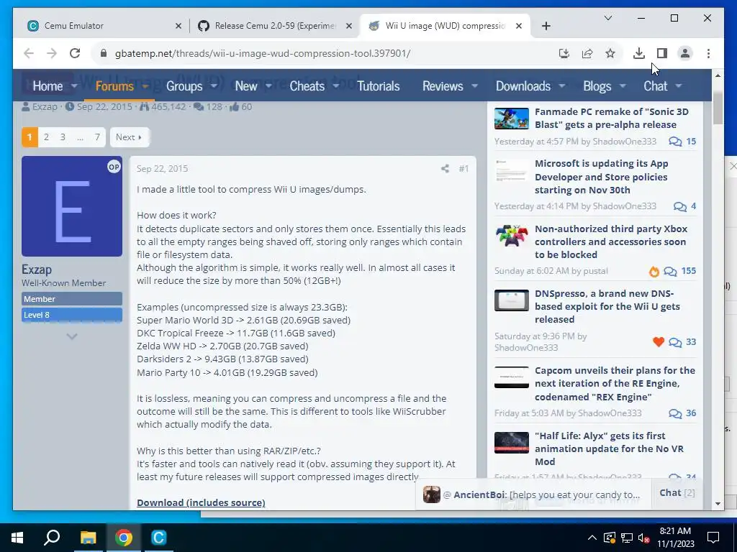
Task: Go to page 2 of the thread
Action: [x=46, y=137]
